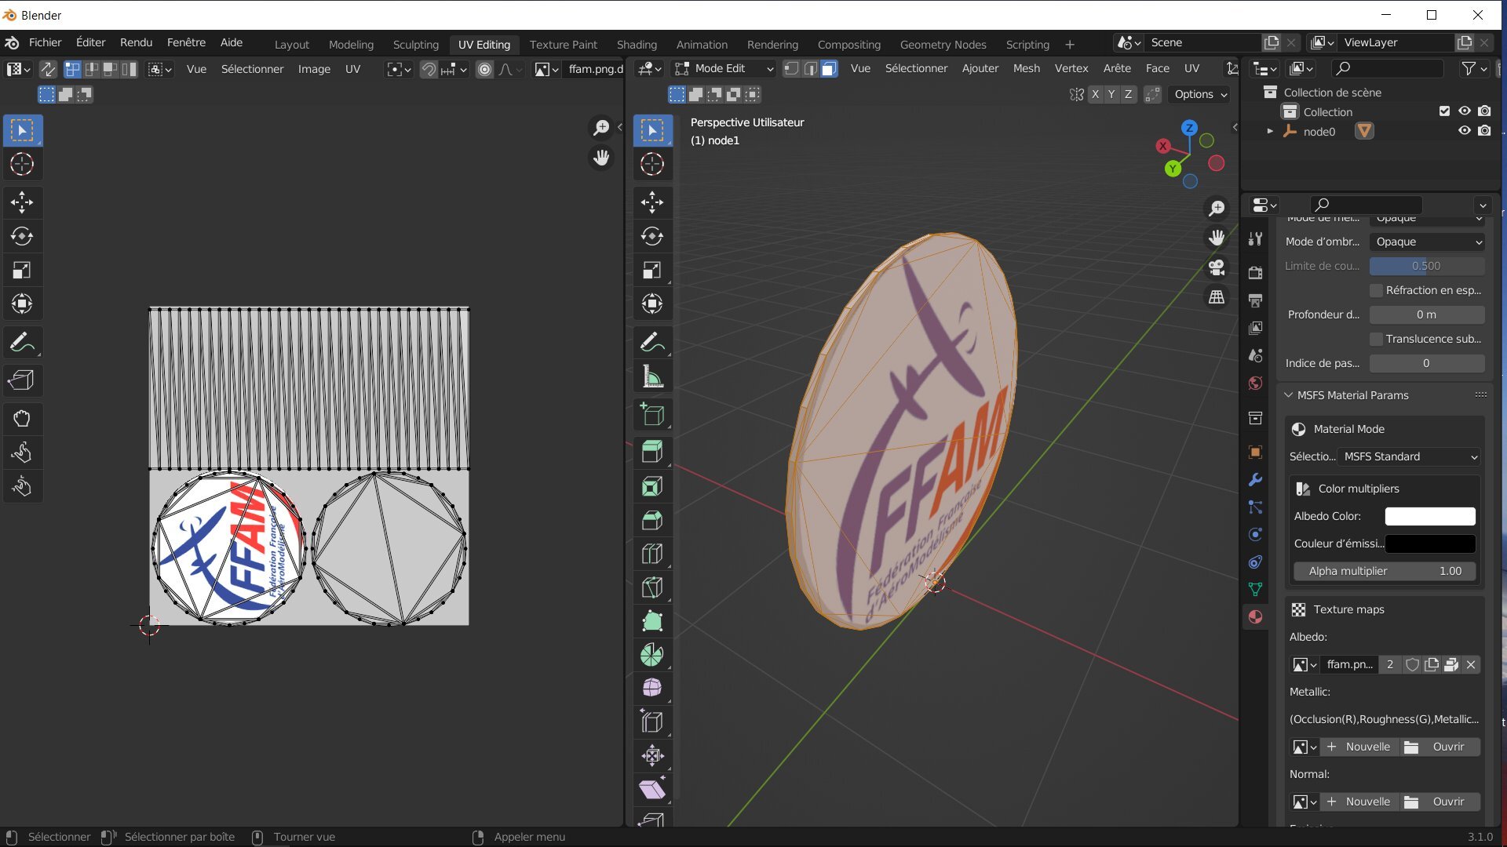Toggle camera view in 3D viewport

(x=1217, y=267)
